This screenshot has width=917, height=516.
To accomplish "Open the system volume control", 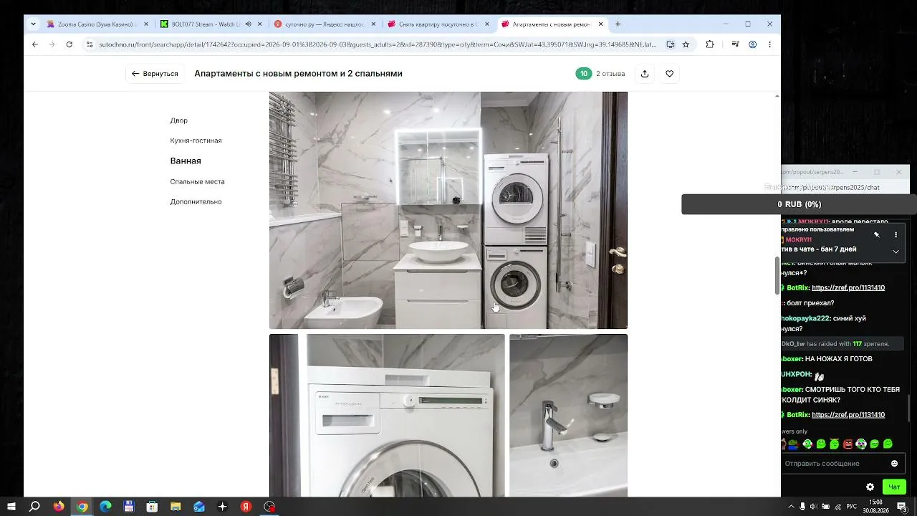I will [x=814, y=507].
